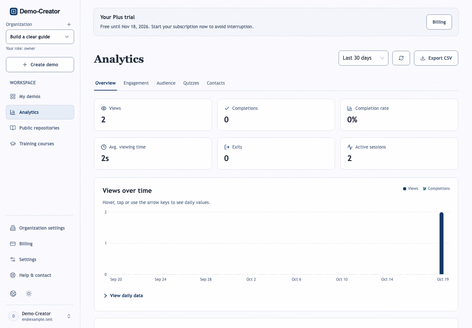The height and width of the screenshot is (328, 472).
Task: Click the refresh analytics icon button
Action: coord(401,58)
